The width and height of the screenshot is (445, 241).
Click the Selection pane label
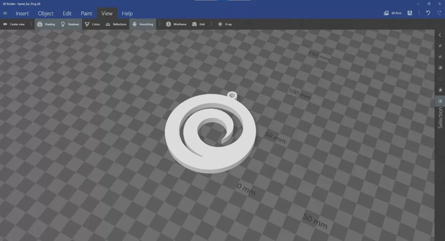click(x=440, y=118)
